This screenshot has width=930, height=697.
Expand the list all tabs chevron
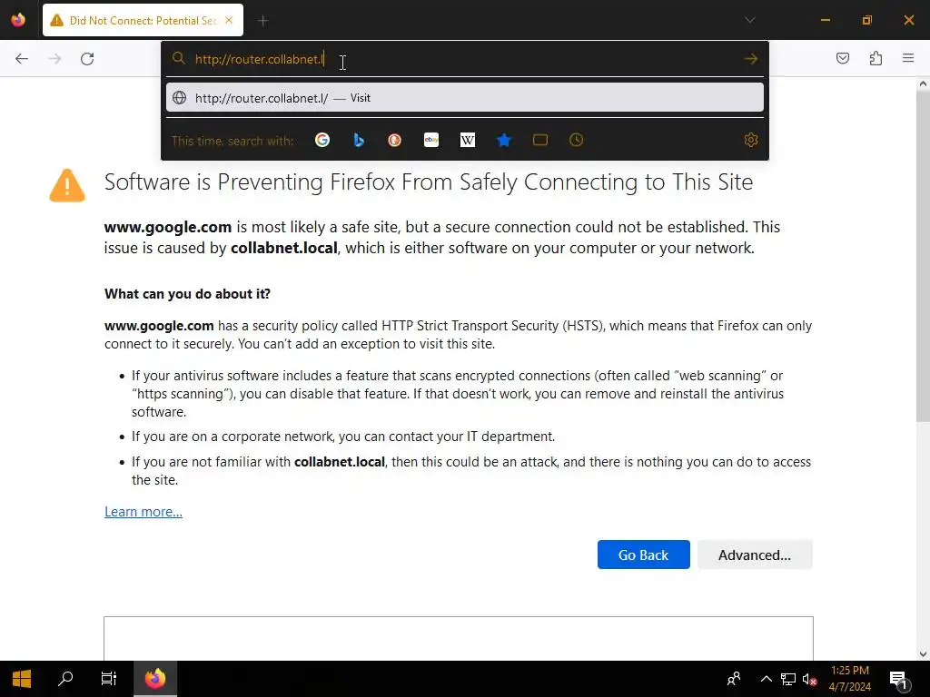click(749, 20)
